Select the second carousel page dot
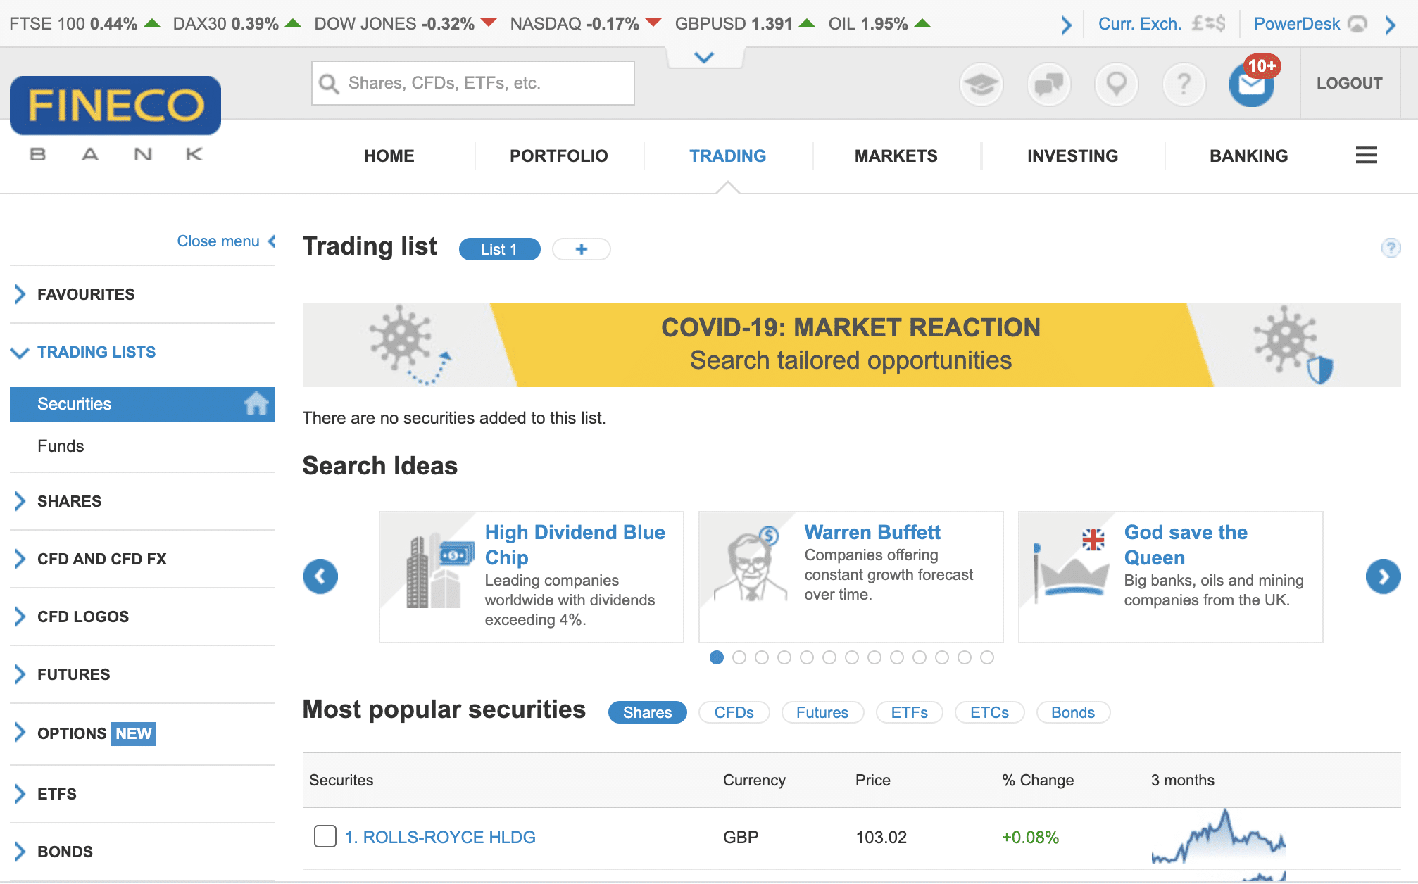The width and height of the screenshot is (1418, 884). 739,657
